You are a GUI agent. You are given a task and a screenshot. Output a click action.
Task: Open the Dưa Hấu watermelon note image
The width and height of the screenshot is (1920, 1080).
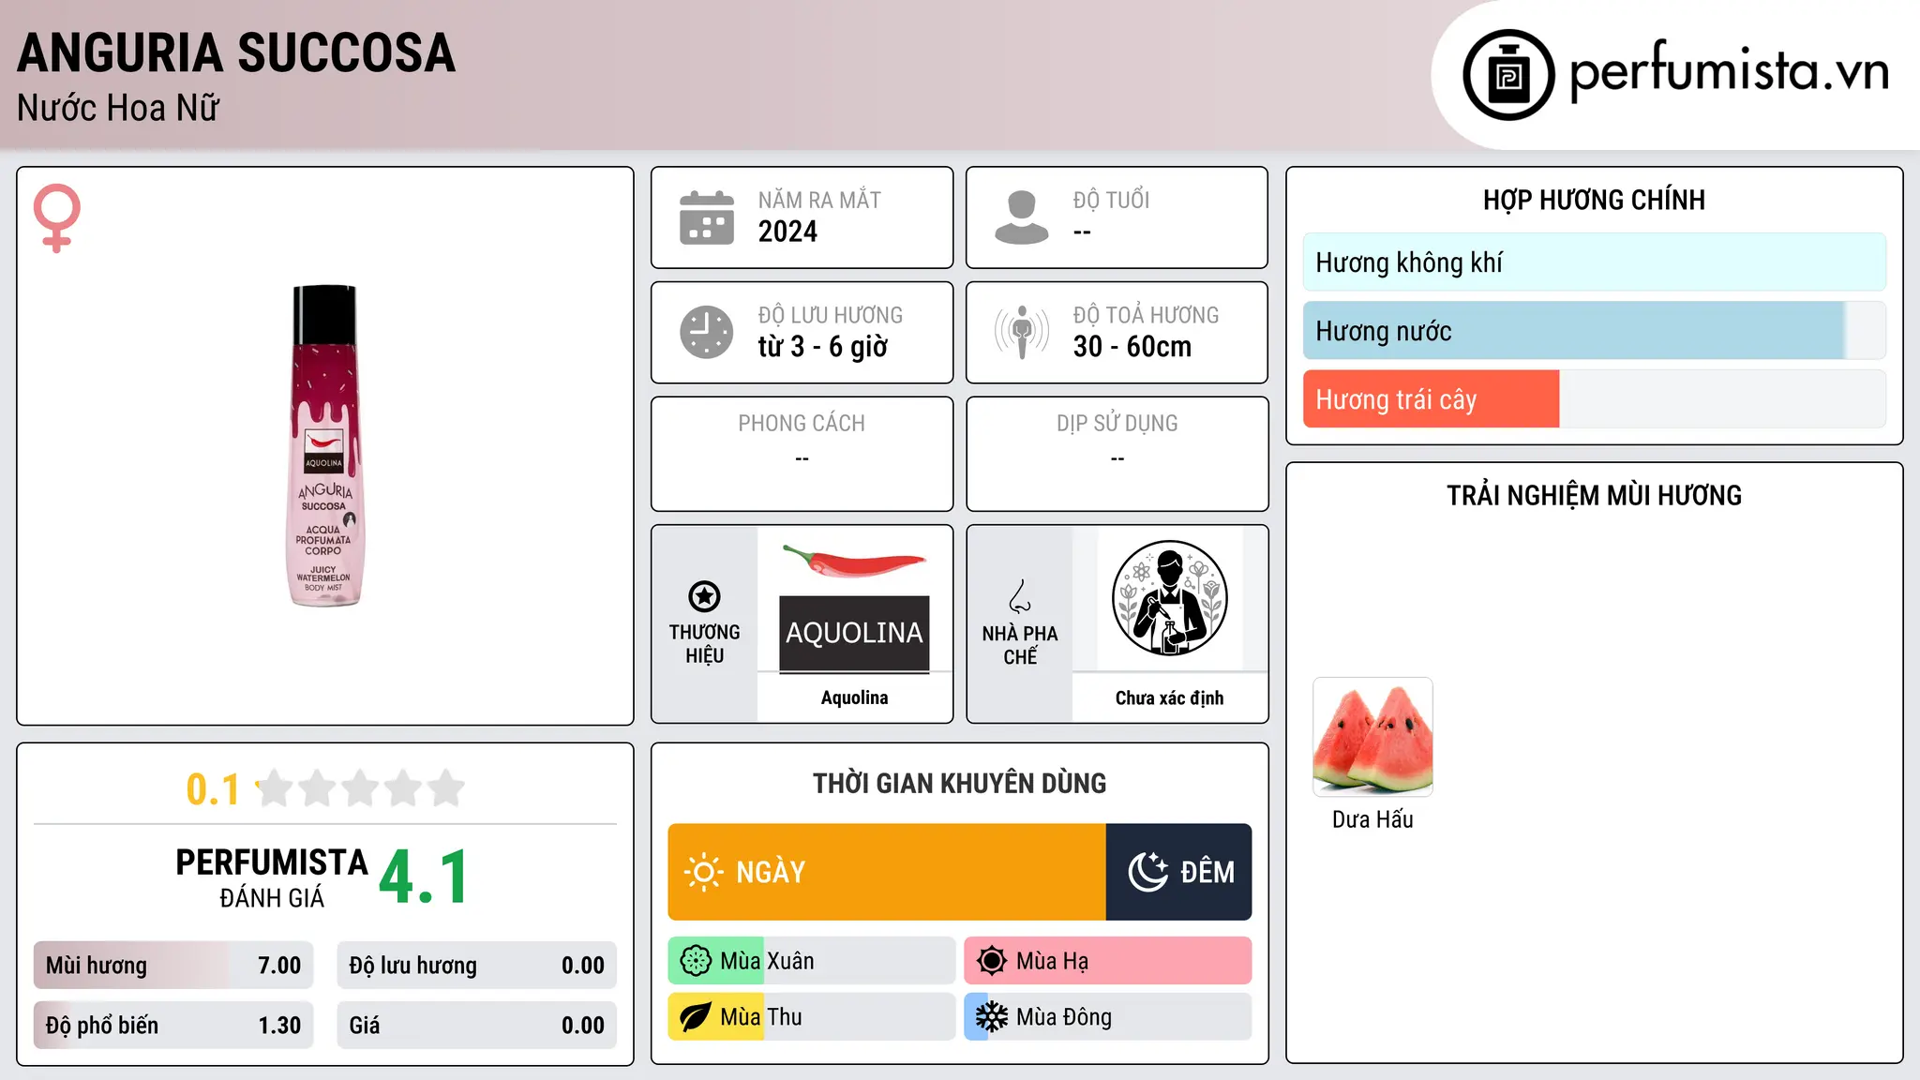tap(1372, 737)
